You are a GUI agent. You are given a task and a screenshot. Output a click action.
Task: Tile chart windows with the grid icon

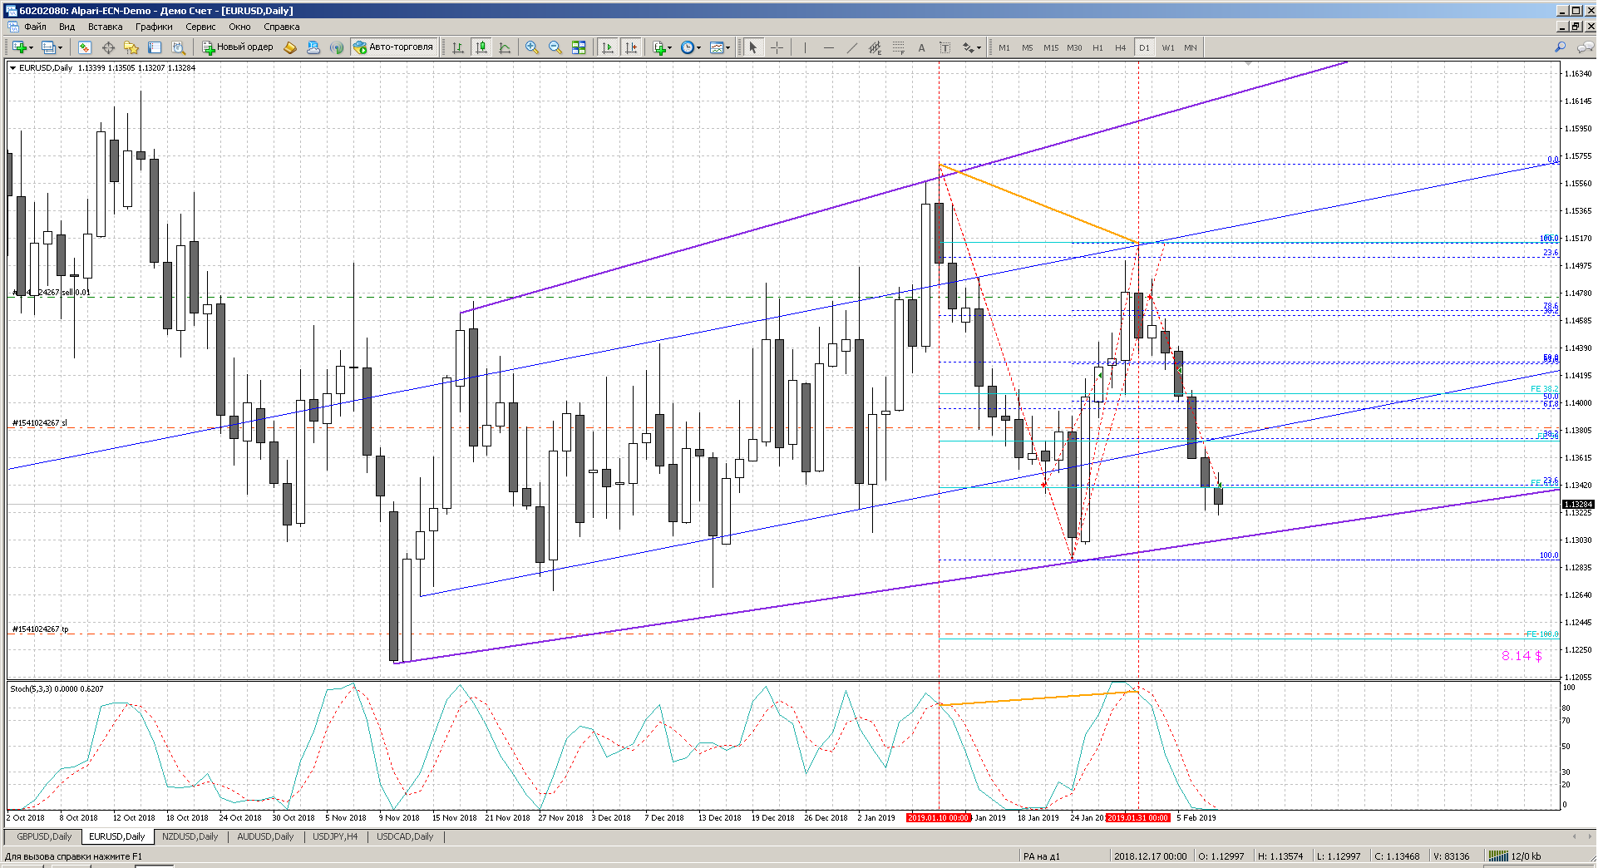point(579,47)
